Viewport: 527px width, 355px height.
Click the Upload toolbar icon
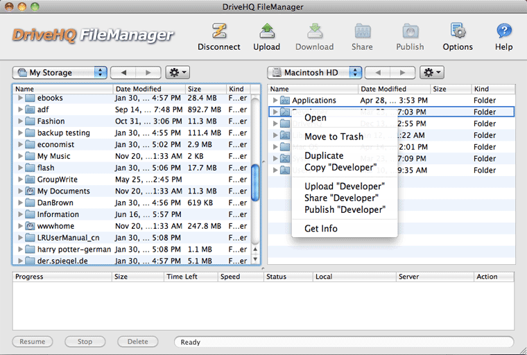pos(267,31)
